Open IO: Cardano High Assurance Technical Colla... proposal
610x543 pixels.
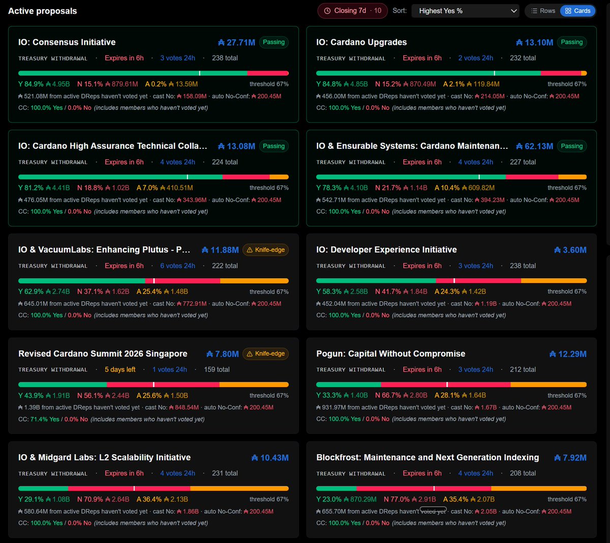113,146
